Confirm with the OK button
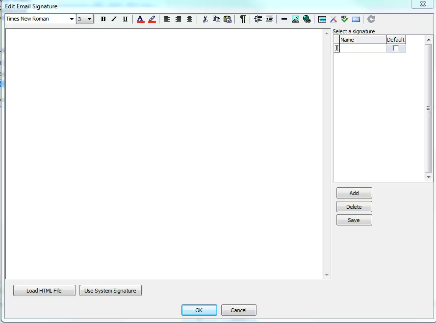This screenshot has height=323, width=436. (199, 310)
